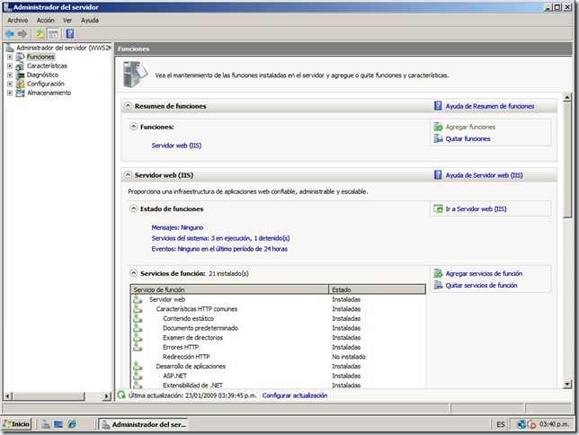Expand the Diagnóstico tree node
The width and height of the screenshot is (579, 435).
tap(10, 75)
